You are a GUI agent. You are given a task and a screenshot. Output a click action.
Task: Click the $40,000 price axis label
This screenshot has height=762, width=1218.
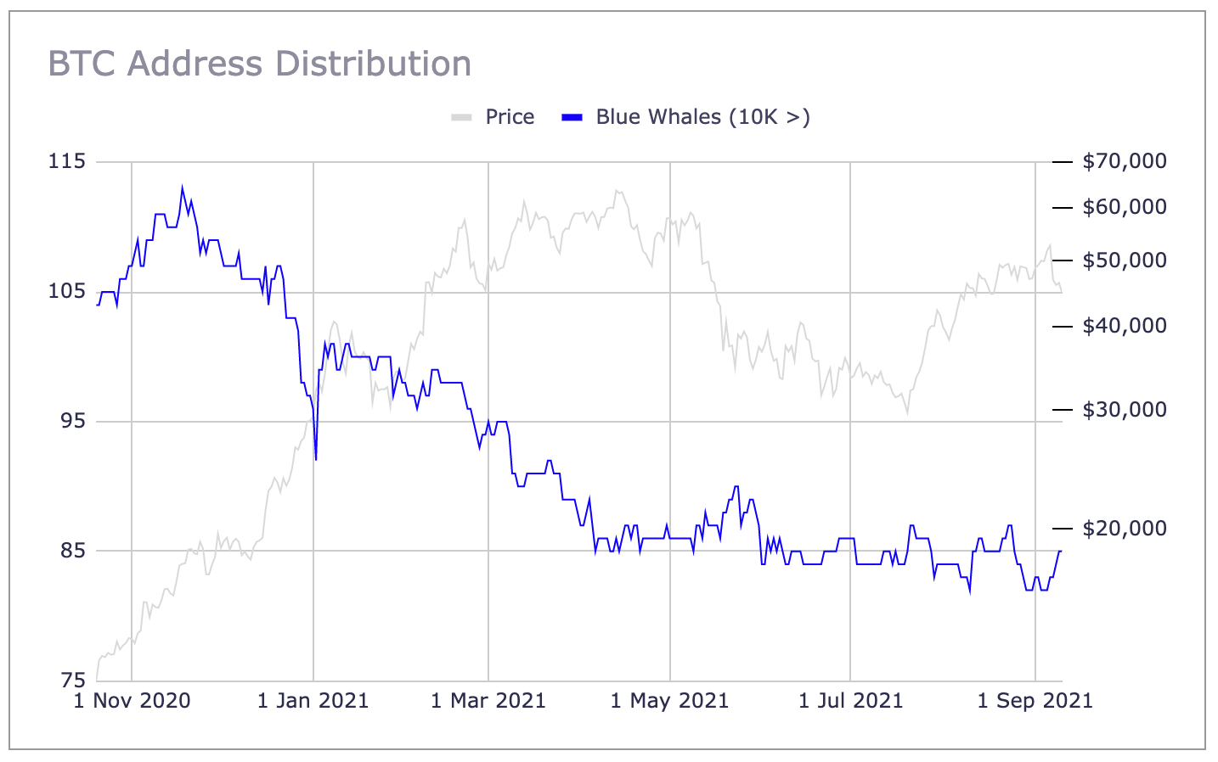pos(1125,326)
